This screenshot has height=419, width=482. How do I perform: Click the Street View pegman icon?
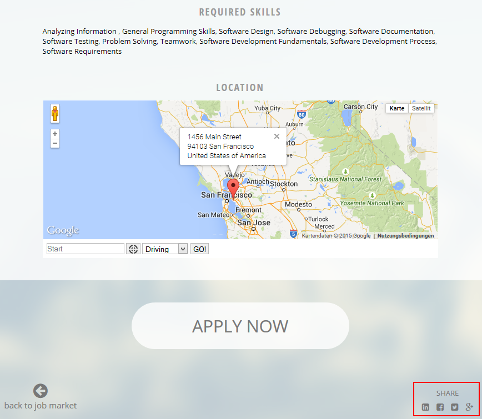pos(55,113)
